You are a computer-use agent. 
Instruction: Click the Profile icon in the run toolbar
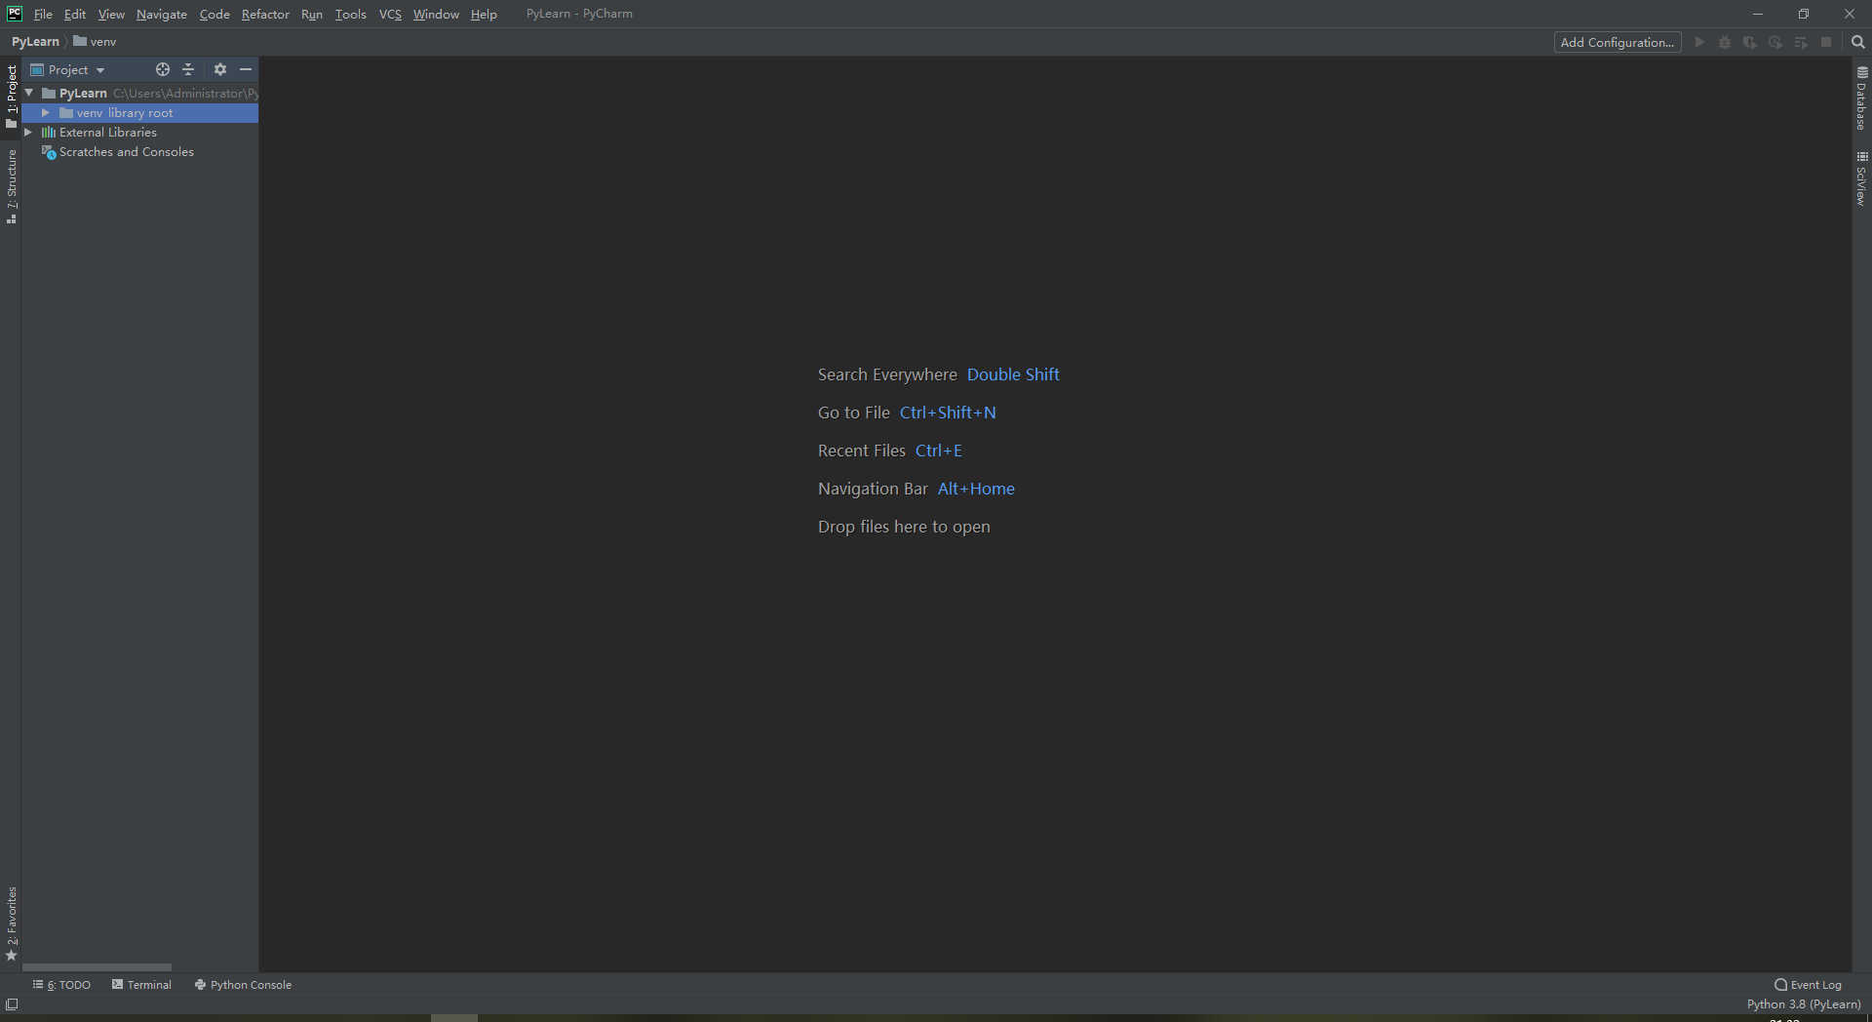point(1775,42)
